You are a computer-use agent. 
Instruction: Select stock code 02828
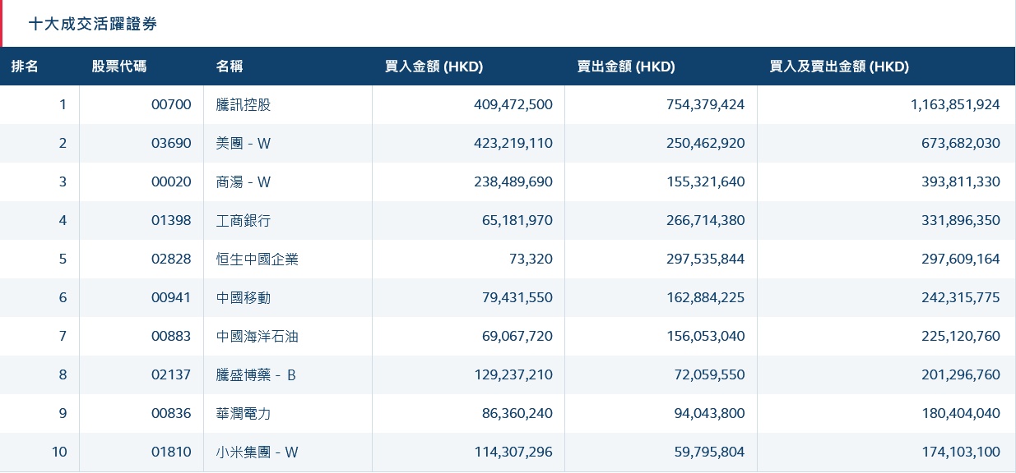click(171, 259)
